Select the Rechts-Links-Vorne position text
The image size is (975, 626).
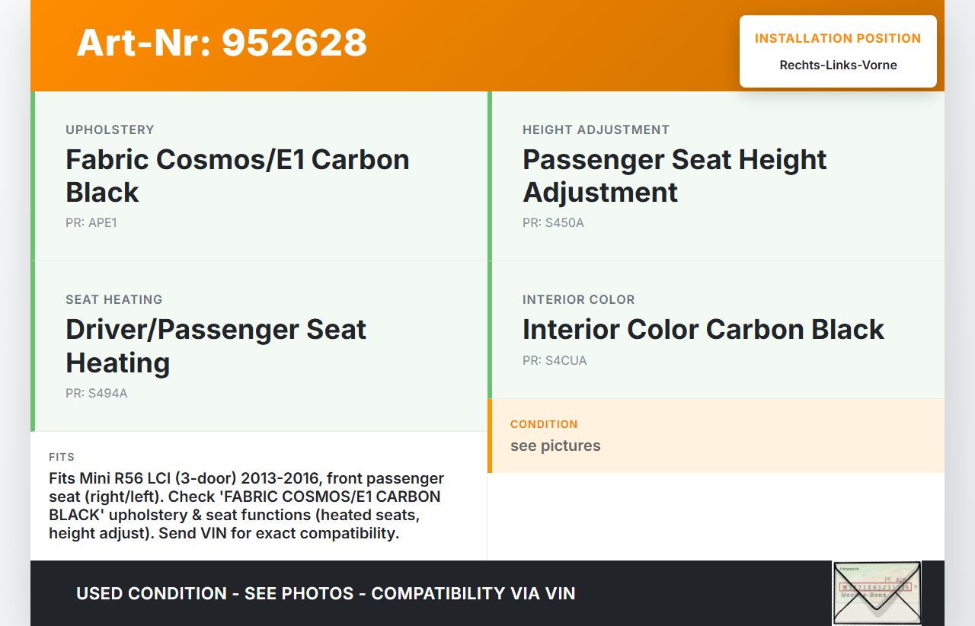click(838, 65)
